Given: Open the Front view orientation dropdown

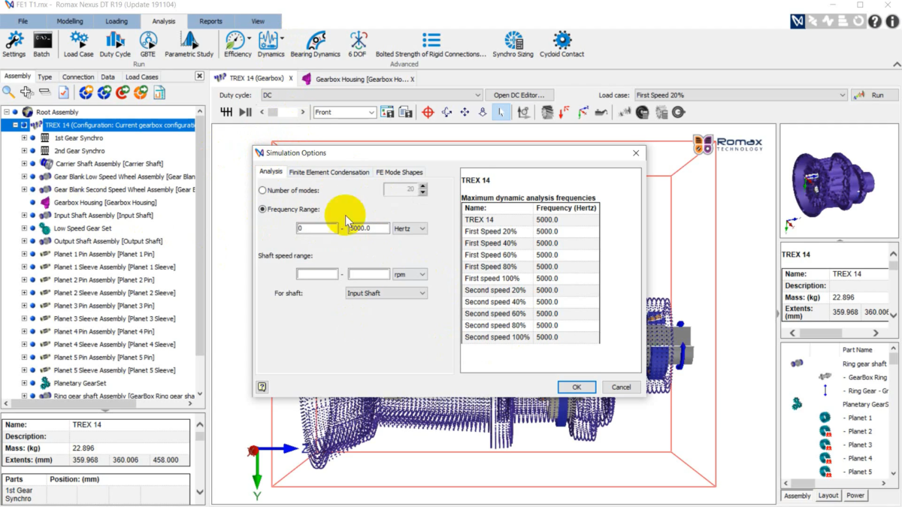Looking at the screenshot, I should click(344, 112).
